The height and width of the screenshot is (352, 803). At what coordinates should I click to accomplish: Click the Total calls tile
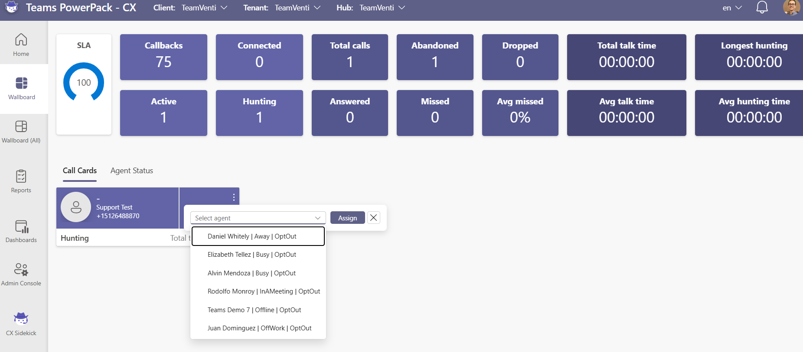(x=350, y=57)
